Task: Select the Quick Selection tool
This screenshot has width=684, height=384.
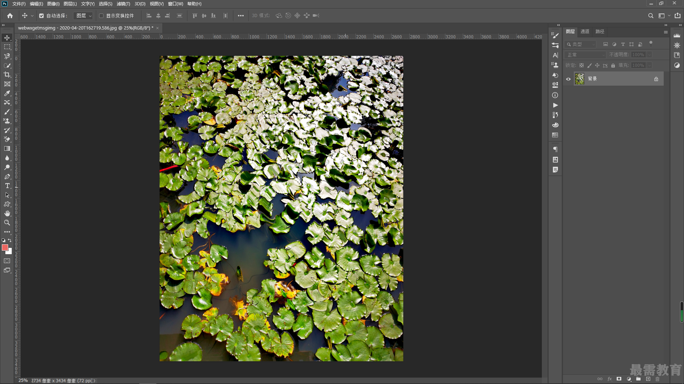Action: click(x=7, y=65)
